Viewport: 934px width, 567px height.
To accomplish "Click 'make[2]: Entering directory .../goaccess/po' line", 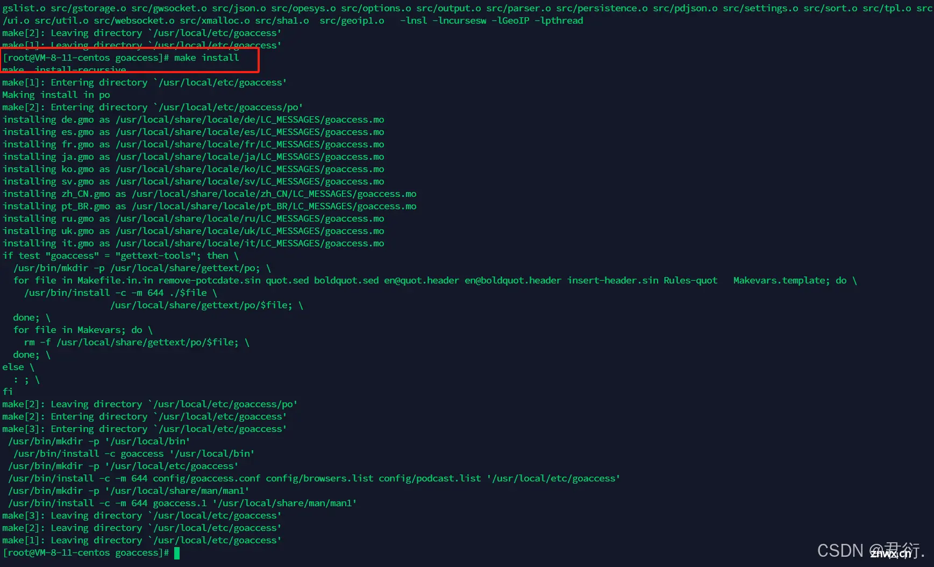I will [153, 107].
